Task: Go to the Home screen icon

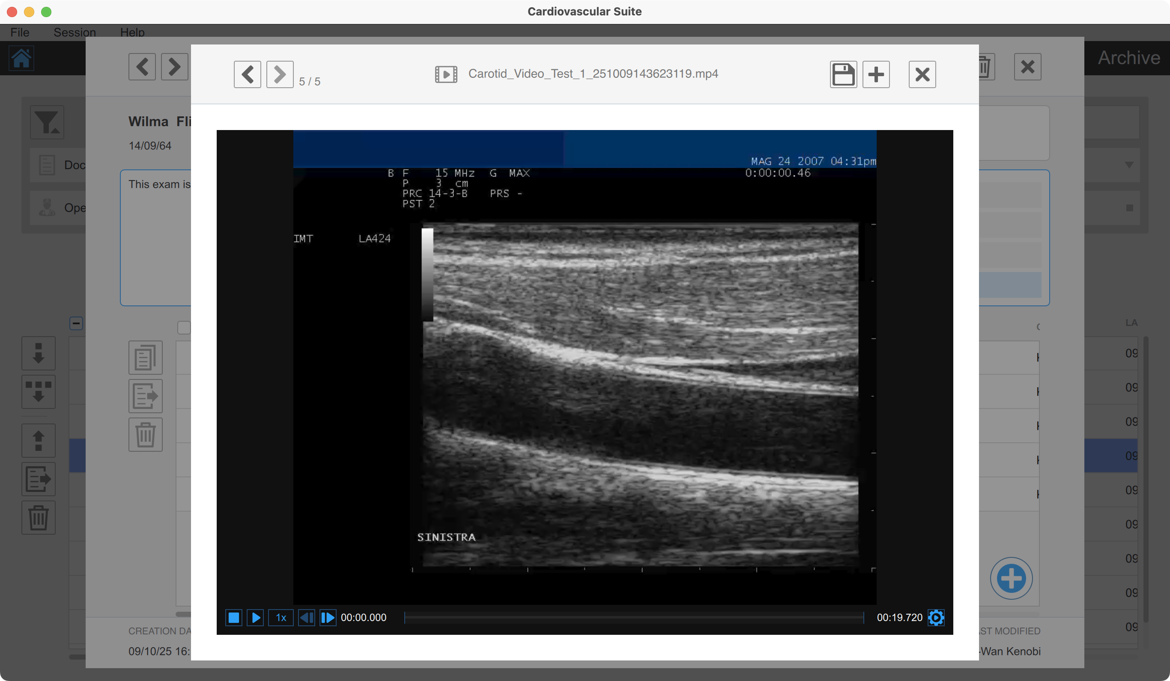Action: tap(21, 59)
